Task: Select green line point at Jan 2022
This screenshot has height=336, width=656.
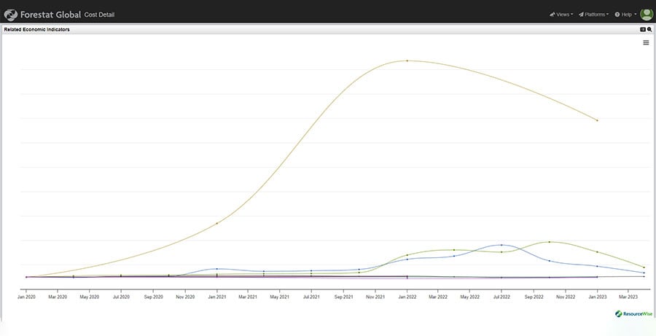Action: pos(407,255)
